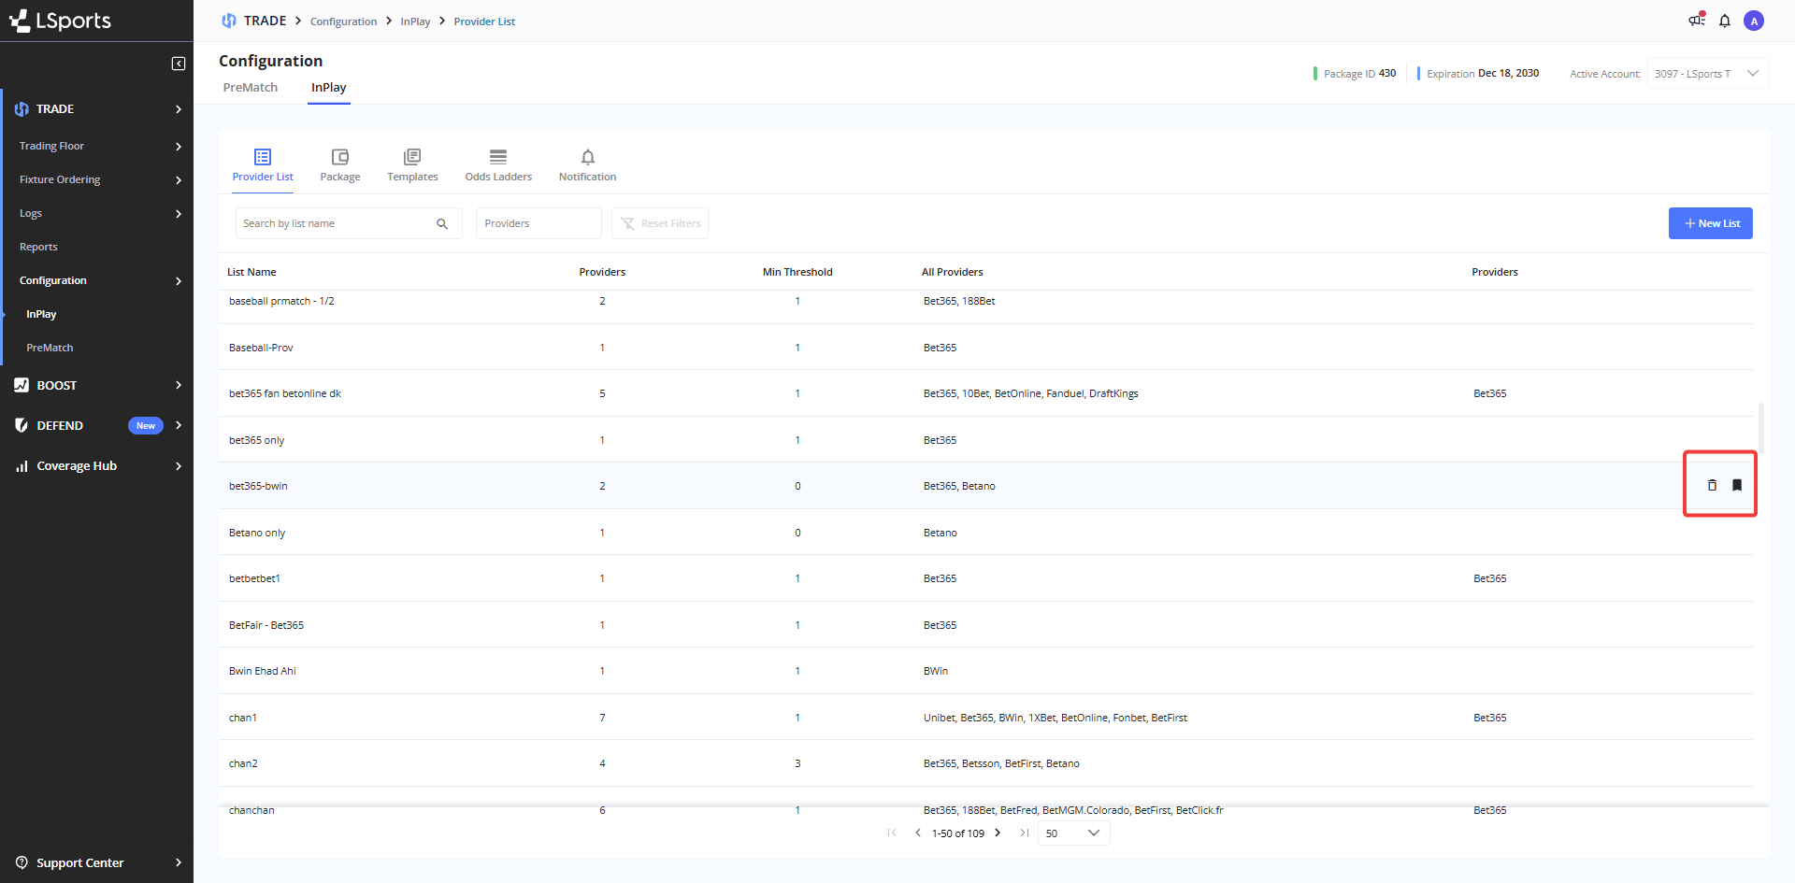Collapse the left sidebar panel

[179, 64]
